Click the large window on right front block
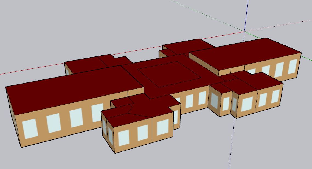Viewport: 312px width, 169px height. click(247, 104)
